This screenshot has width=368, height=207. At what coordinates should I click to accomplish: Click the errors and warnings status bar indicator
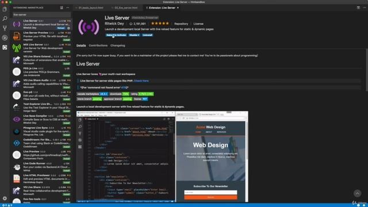click(7, 205)
